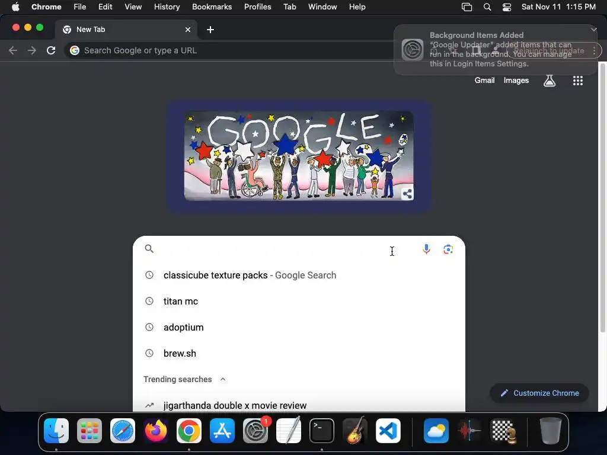This screenshot has width=607, height=455.
Task: Open the View menu
Action: [133, 7]
